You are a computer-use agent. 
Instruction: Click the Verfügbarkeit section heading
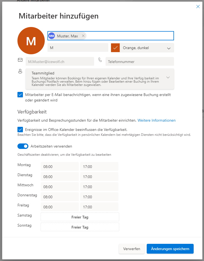click(x=32, y=112)
